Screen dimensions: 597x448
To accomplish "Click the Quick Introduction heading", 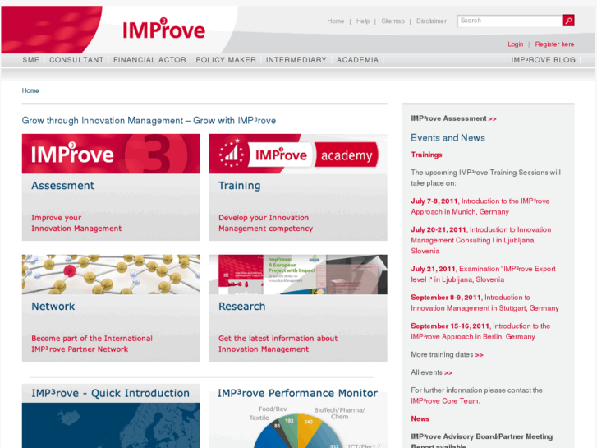I will 110,393.
